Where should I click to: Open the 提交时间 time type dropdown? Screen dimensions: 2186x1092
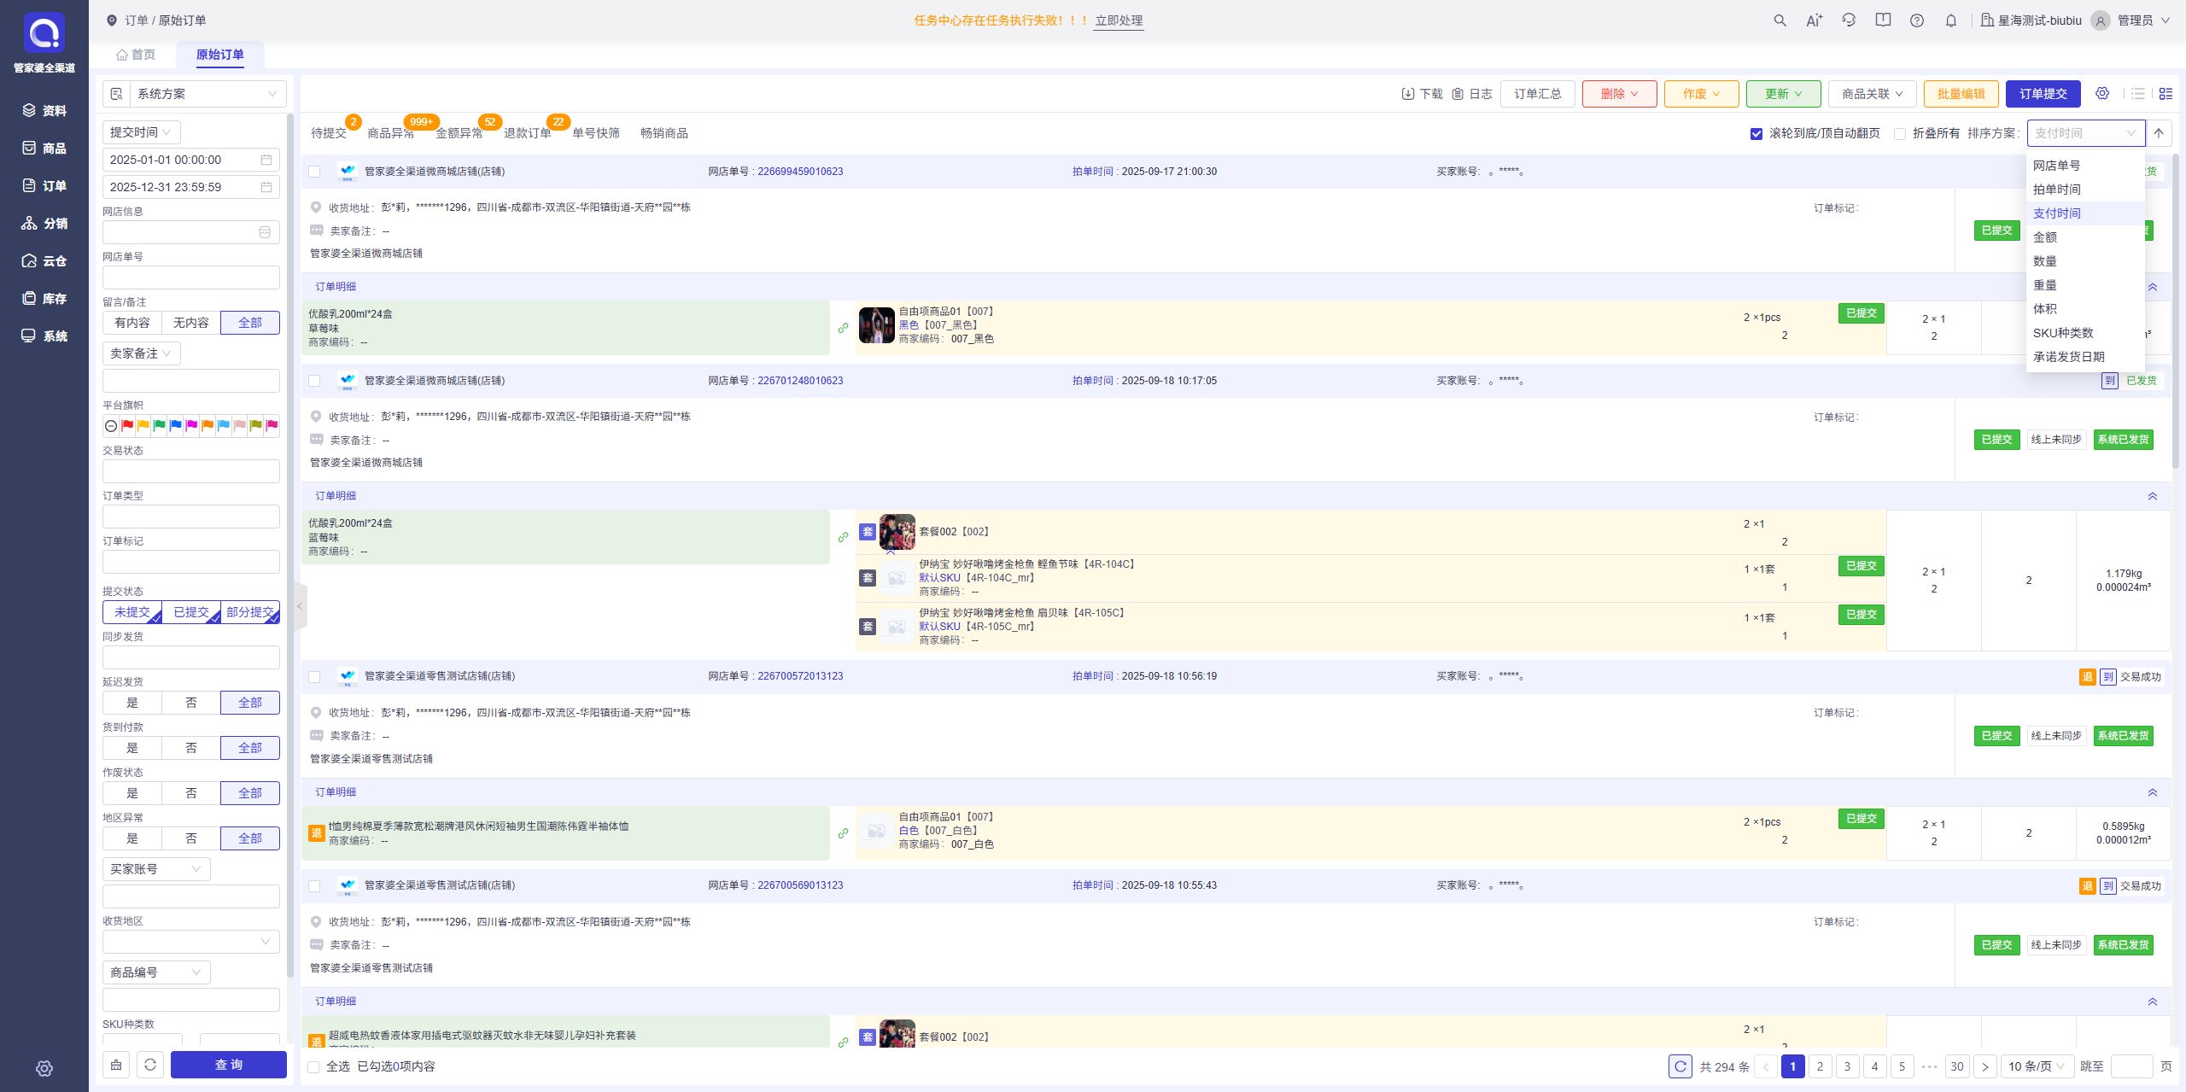[x=142, y=132]
